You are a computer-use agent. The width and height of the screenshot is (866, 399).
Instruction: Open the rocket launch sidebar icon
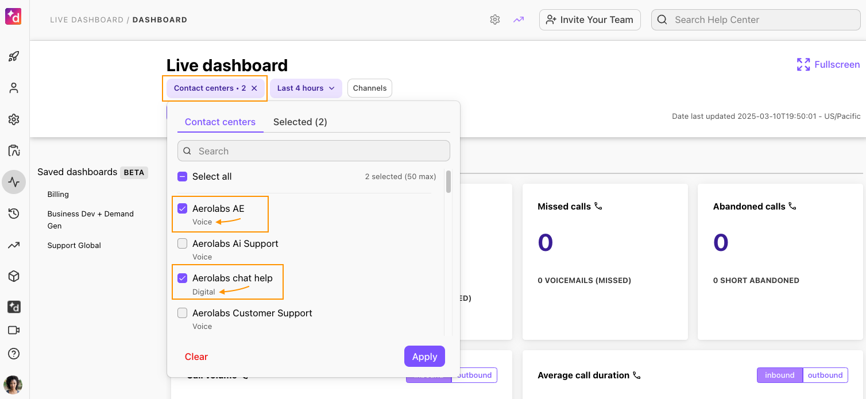[x=14, y=56]
